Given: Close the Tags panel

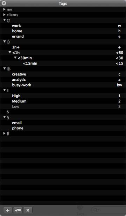Looking at the screenshot, I should point(4,3).
